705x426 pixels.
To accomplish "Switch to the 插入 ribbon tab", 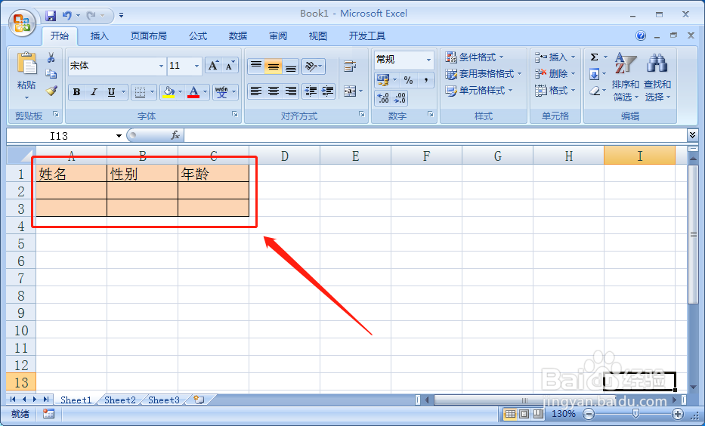I will (100, 36).
